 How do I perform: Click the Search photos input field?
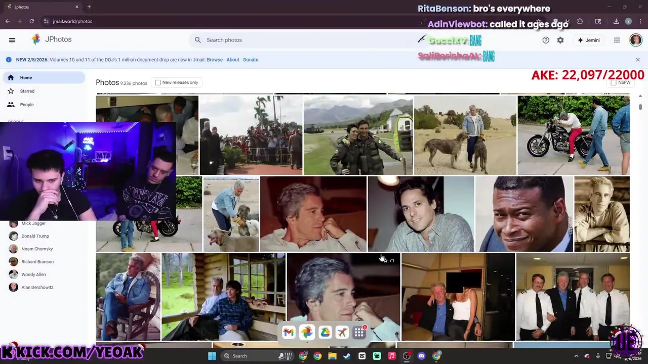click(x=304, y=40)
